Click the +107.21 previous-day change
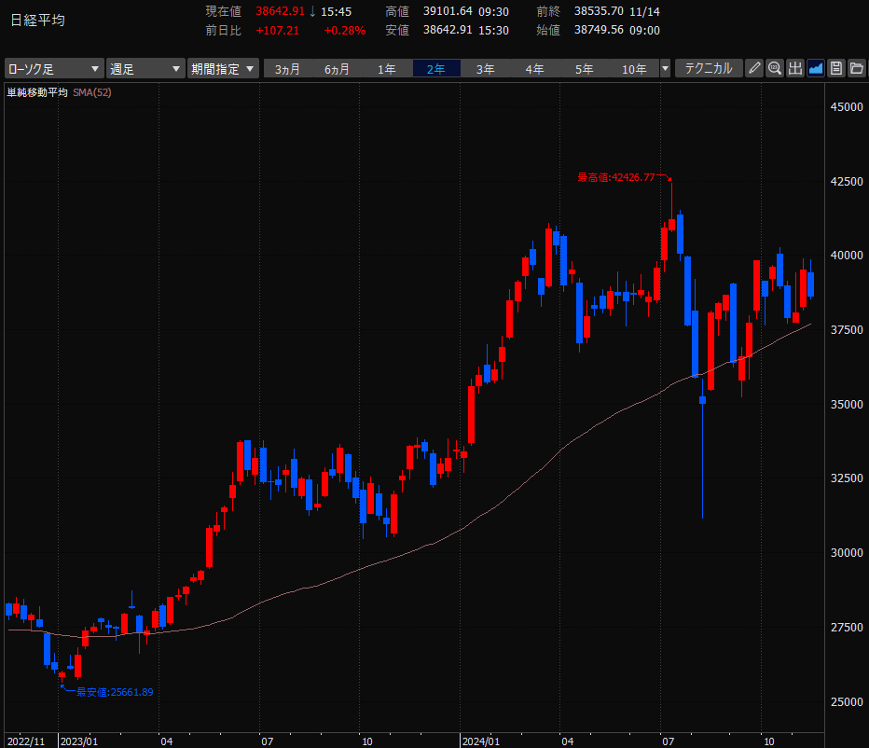The image size is (869, 748). point(277,31)
